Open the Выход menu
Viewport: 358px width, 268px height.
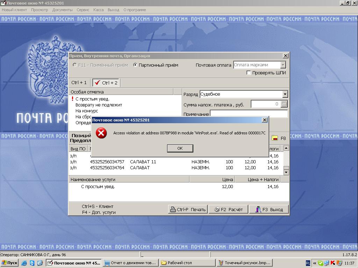[114, 10]
